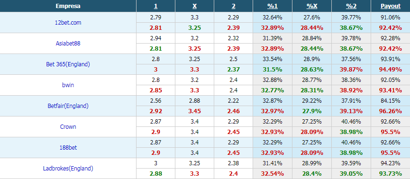This screenshot has height=179, width=410.
Task: Open the Asiabet88 company link
Action: [x=68, y=44]
